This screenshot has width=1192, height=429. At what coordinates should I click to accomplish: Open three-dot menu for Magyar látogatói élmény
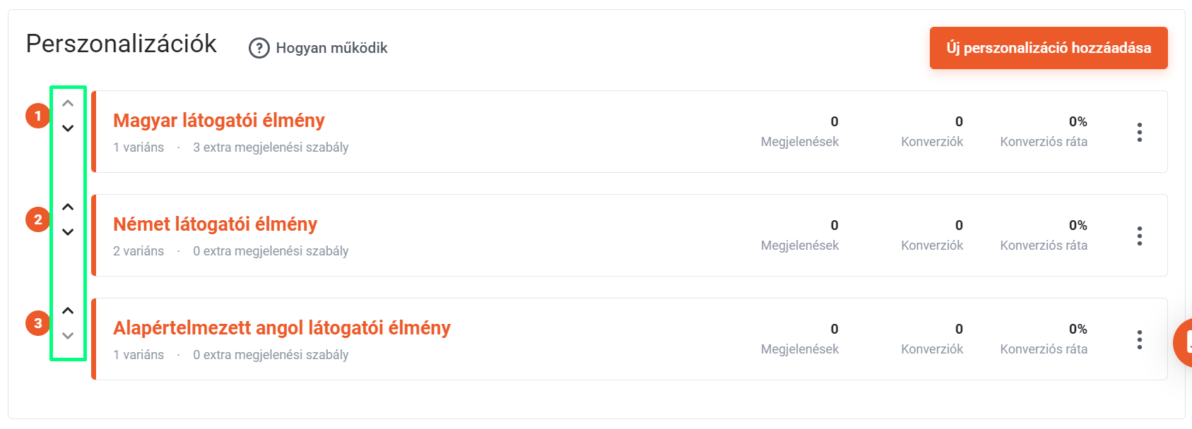(x=1140, y=132)
